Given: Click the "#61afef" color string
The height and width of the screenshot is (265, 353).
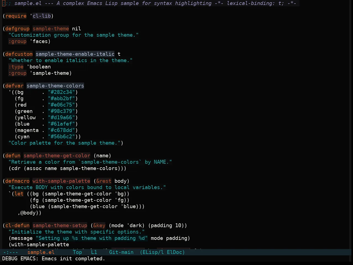Looking at the screenshot, I should point(61,124).
